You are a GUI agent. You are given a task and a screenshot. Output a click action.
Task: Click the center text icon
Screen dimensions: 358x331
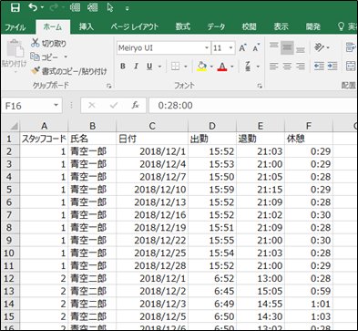(x=287, y=66)
